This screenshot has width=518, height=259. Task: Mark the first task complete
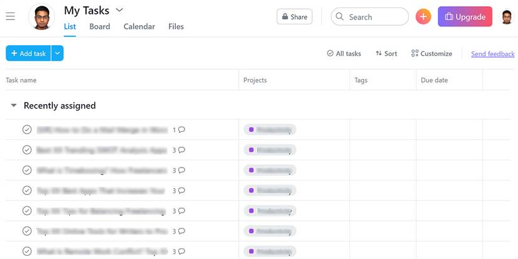(x=27, y=130)
